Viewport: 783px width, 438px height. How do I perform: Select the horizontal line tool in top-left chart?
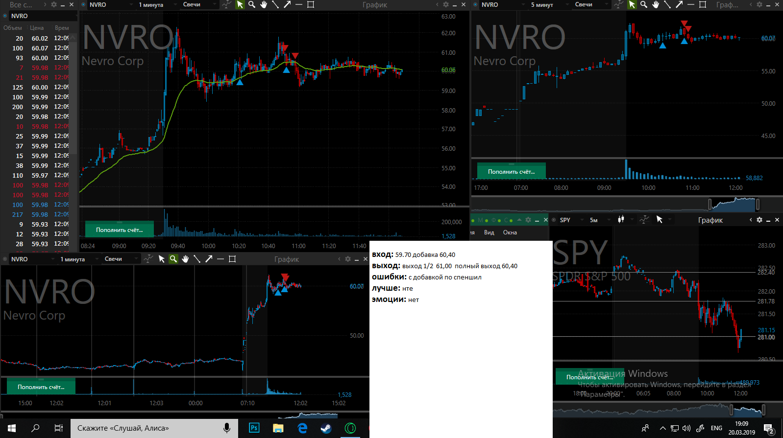click(x=299, y=4)
